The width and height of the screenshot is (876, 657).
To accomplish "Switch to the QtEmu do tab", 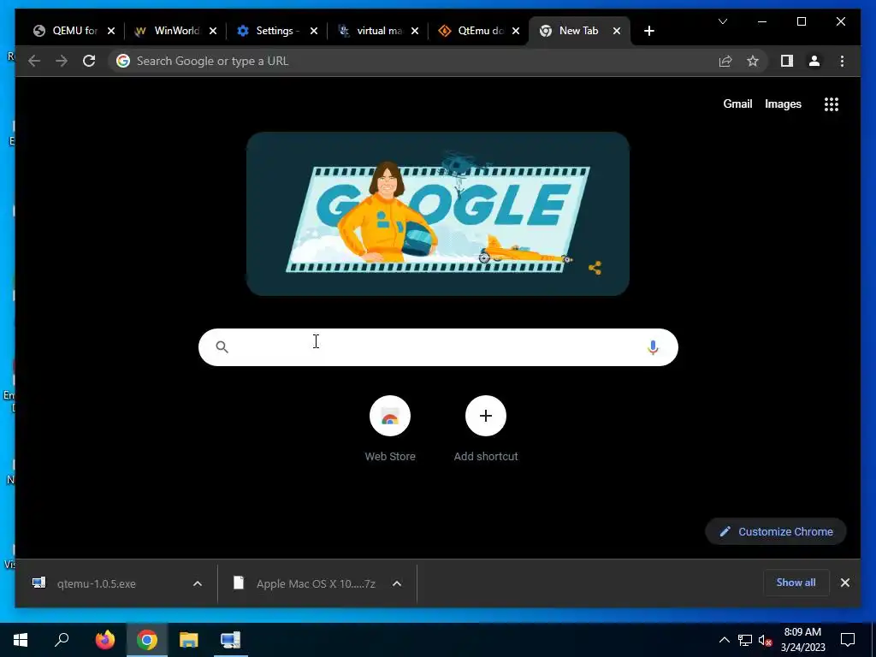I will (x=472, y=31).
